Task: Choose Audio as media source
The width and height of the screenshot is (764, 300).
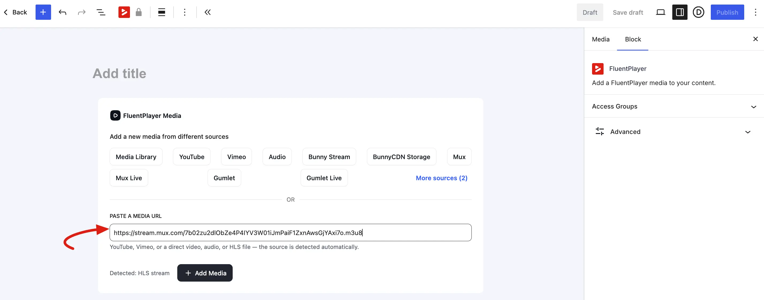Action: click(x=277, y=156)
